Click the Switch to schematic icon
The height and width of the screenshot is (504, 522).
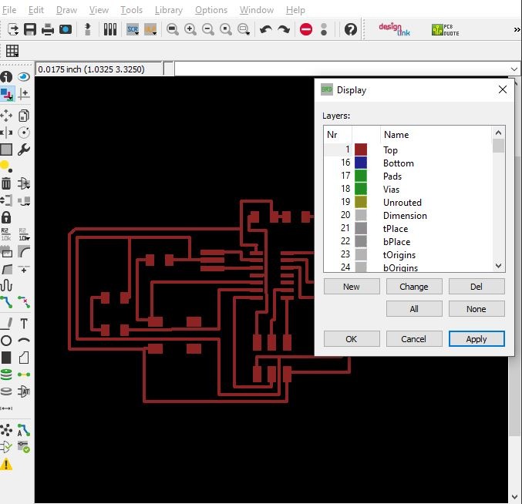point(88,29)
